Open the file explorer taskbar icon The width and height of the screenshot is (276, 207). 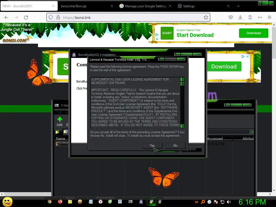70,202
